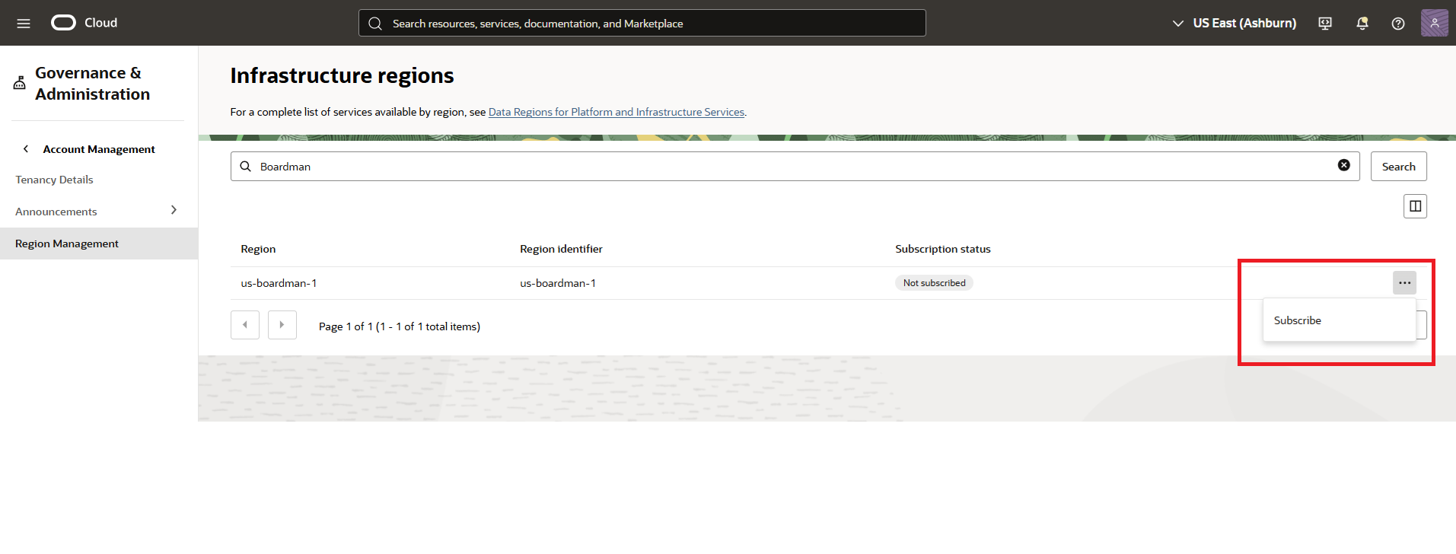This screenshot has height=554, width=1456.
Task: Open the manage columns icon
Action: (1415, 206)
